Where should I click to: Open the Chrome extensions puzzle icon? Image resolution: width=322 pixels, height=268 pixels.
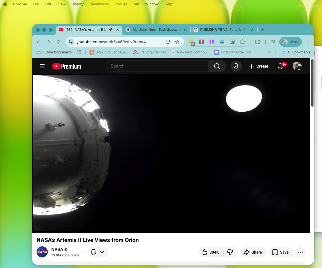click(x=242, y=42)
